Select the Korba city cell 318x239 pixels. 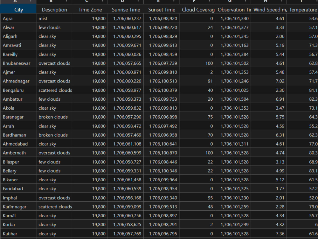pyautogui.click(x=18, y=225)
